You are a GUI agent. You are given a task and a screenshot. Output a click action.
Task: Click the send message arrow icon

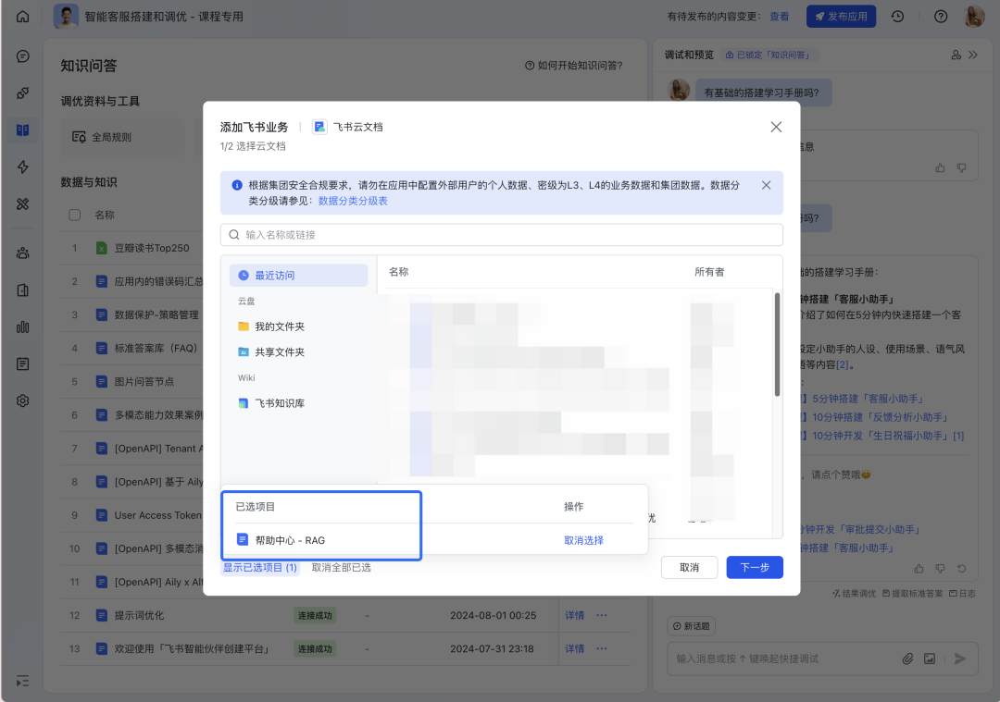tap(960, 659)
